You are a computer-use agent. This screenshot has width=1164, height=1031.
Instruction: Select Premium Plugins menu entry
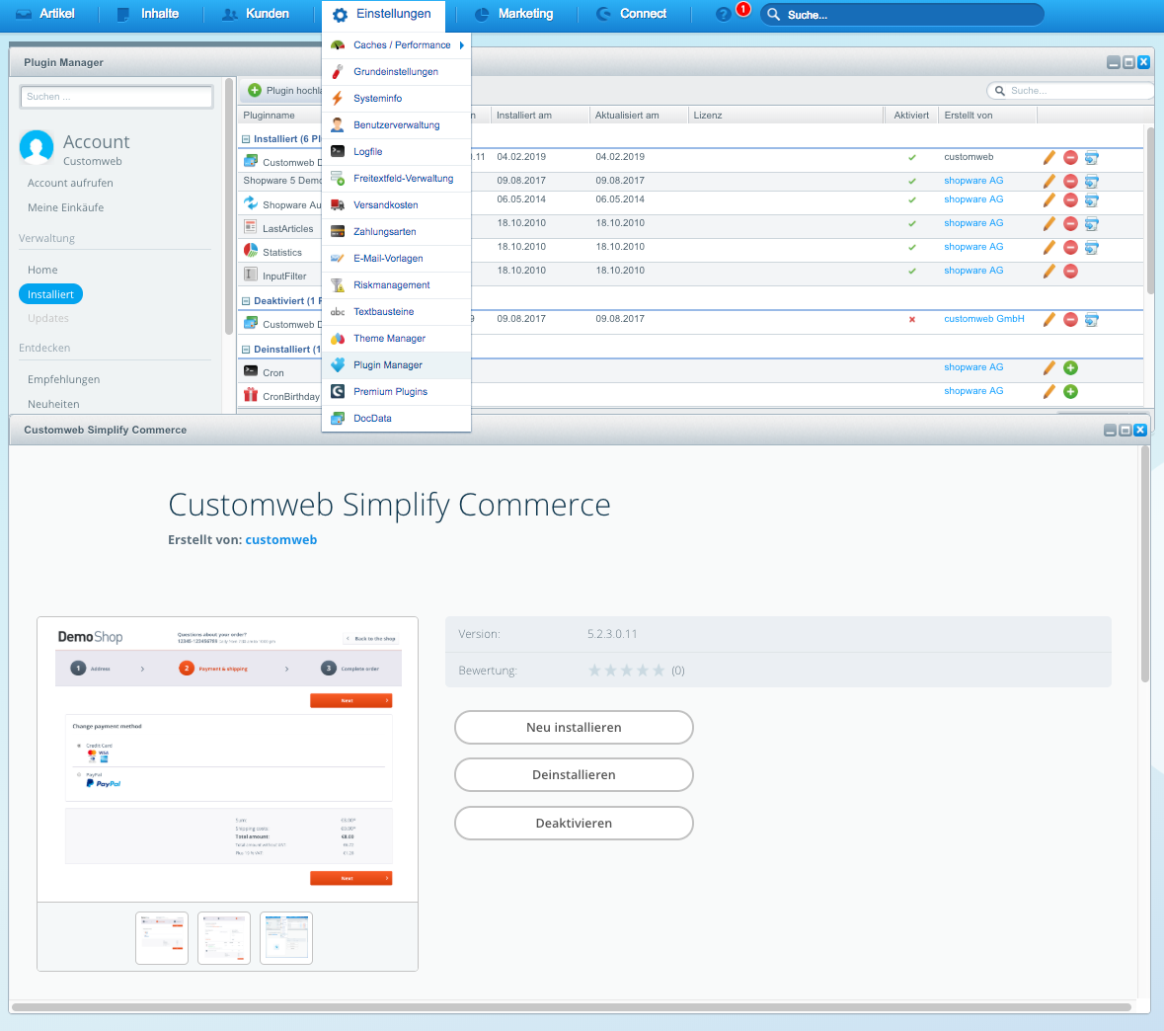point(397,392)
